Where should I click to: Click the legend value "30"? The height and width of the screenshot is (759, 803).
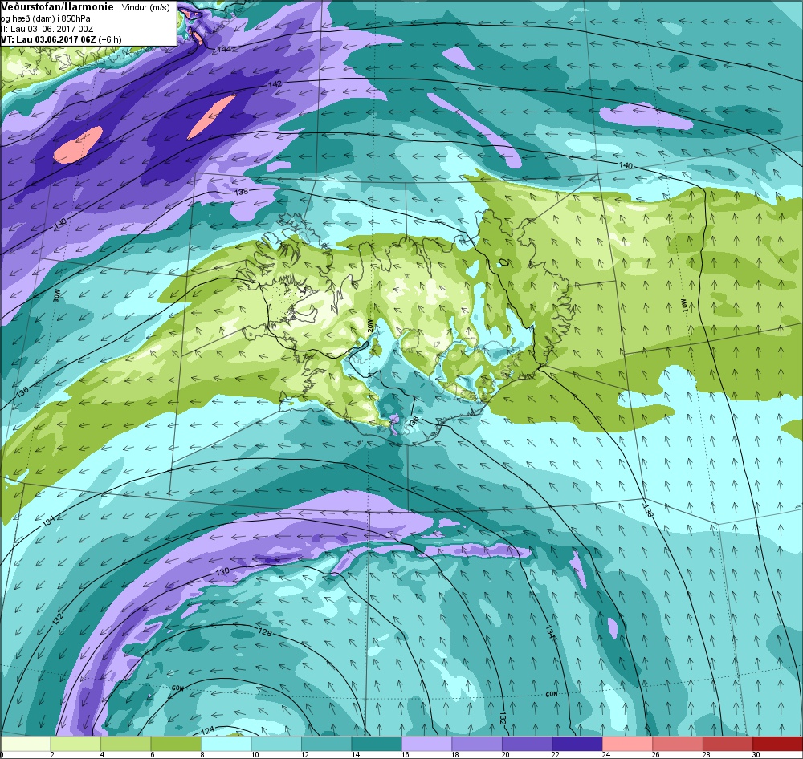756,754
